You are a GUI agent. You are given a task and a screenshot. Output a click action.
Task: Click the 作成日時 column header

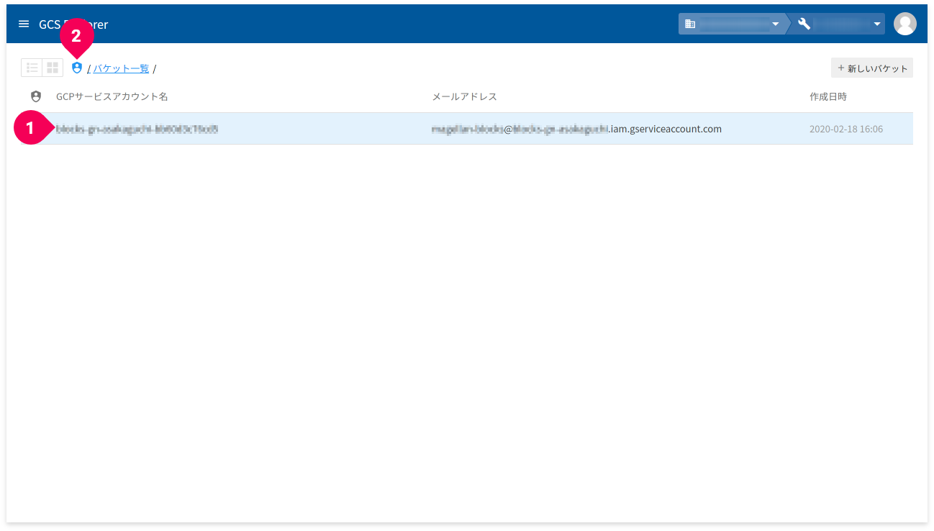828,96
